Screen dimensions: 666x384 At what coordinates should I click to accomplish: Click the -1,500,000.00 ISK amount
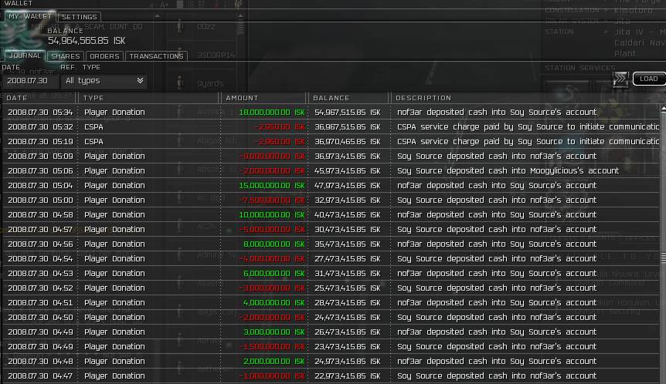point(272,347)
